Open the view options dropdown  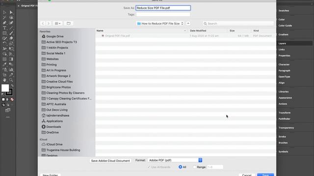(58, 23)
